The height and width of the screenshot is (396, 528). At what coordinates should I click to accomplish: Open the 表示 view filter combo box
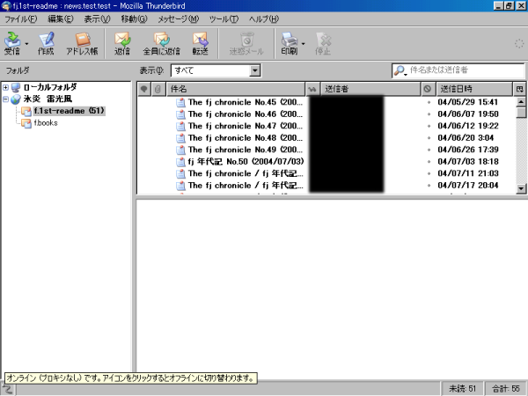click(216, 70)
